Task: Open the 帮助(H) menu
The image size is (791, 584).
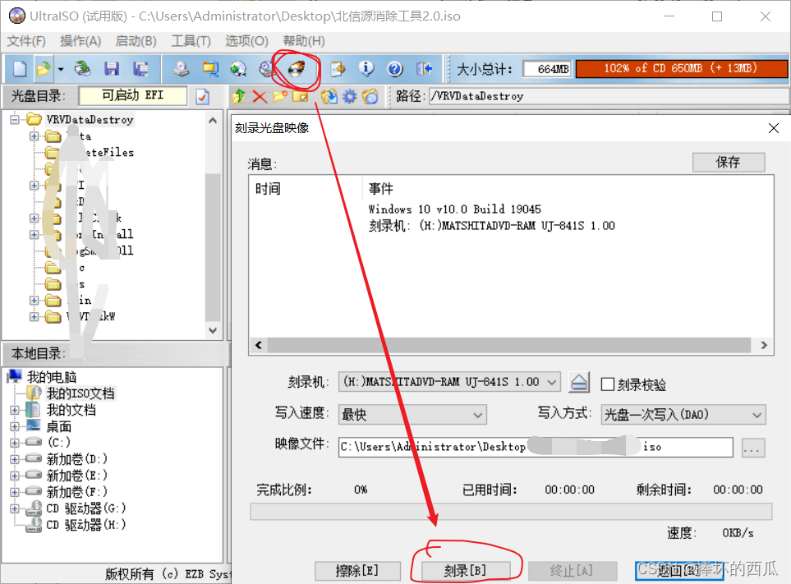Action: pos(304,41)
